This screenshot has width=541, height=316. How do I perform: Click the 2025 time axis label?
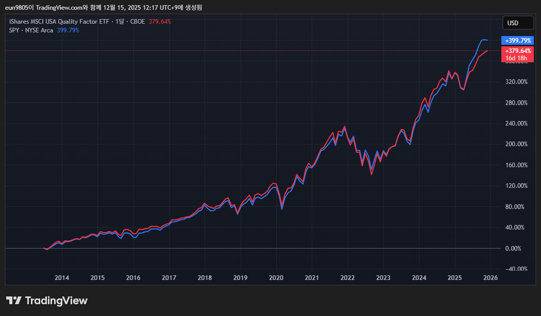pyautogui.click(x=455, y=278)
